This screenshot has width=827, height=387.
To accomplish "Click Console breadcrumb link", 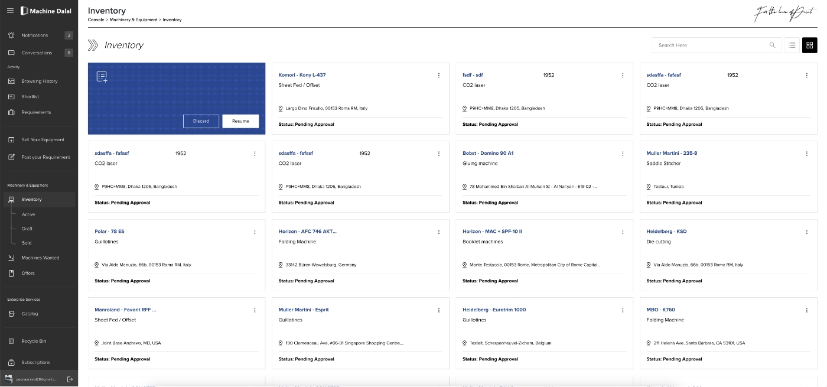I will [96, 19].
